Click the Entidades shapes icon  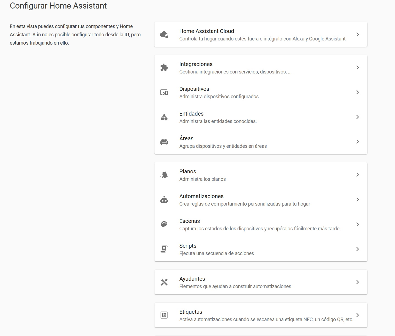tap(164, 117)
